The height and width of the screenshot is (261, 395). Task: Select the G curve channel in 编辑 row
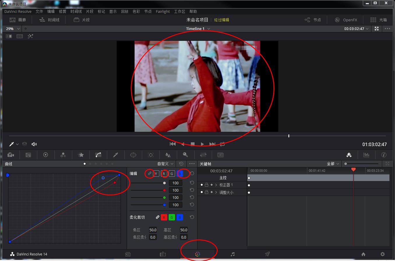pyautogui.click(x=172, y=174)
